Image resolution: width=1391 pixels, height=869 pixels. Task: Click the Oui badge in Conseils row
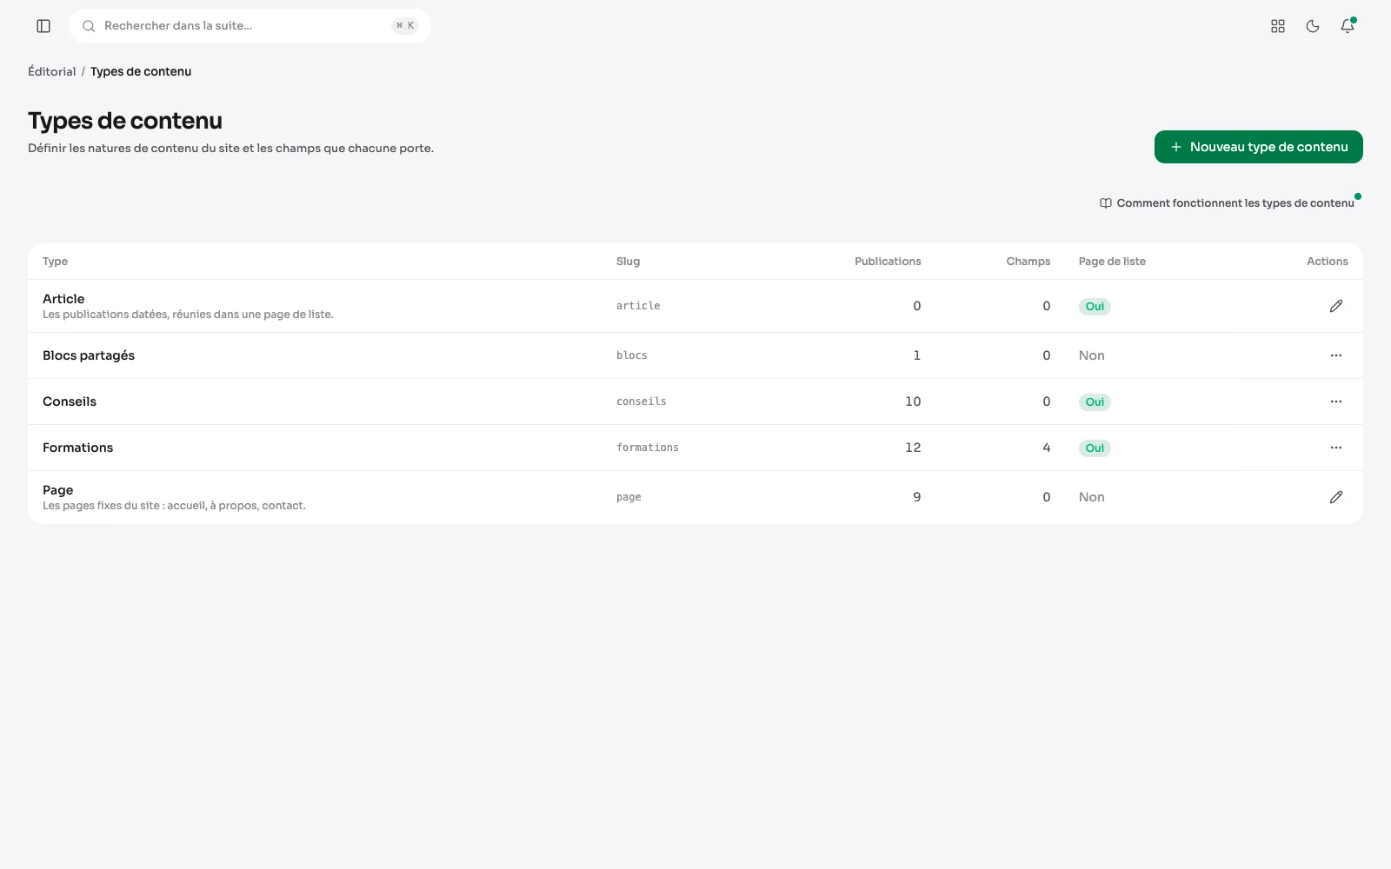[1095, 401]
